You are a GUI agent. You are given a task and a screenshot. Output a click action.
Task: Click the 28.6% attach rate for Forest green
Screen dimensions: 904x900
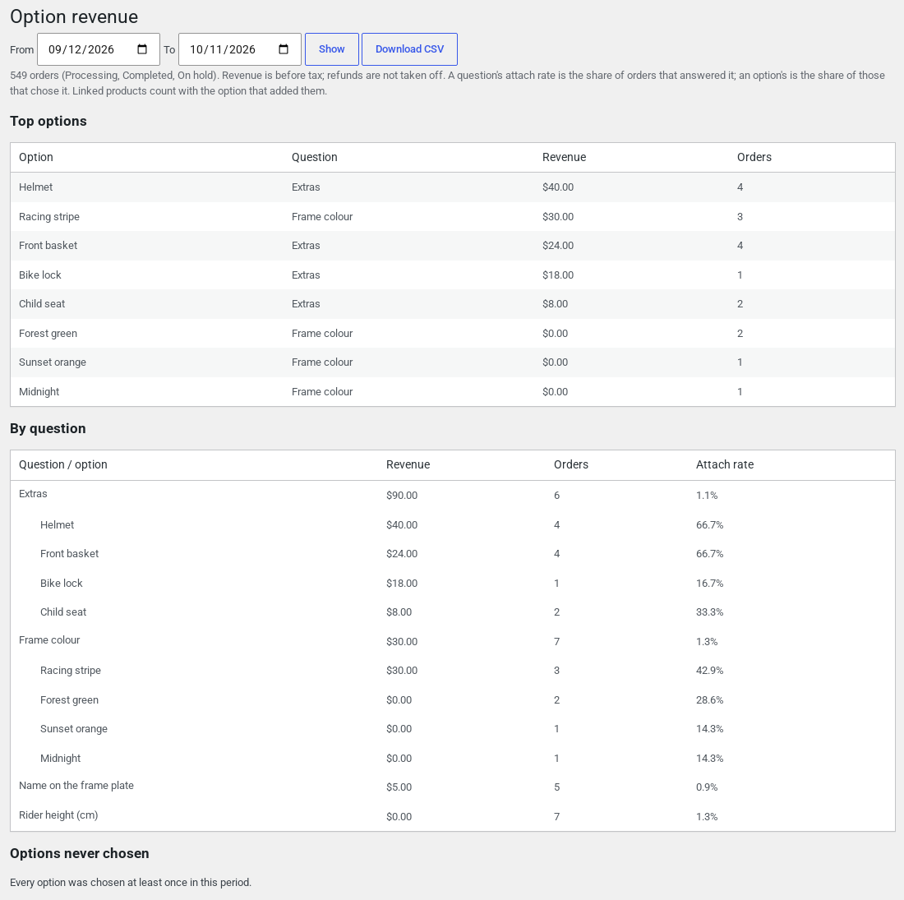click(x=710, y=700)
